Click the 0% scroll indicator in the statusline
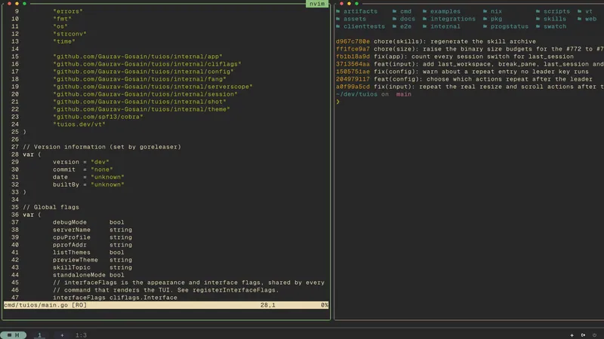This screenshot has width=604, height=339. coord(325,305)
